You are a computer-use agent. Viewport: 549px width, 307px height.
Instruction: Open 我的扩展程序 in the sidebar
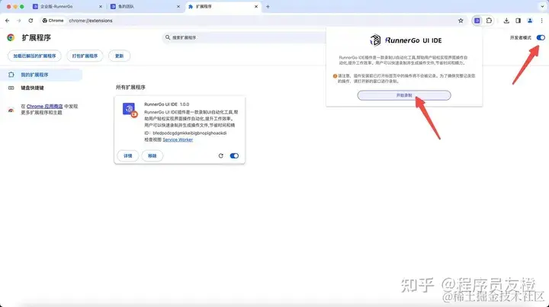click(x=41, y=75)
